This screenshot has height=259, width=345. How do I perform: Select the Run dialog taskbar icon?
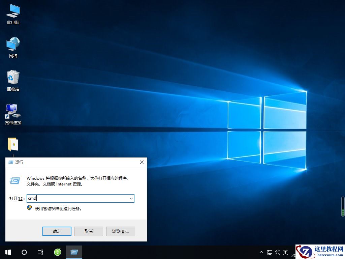coord(74,252)
